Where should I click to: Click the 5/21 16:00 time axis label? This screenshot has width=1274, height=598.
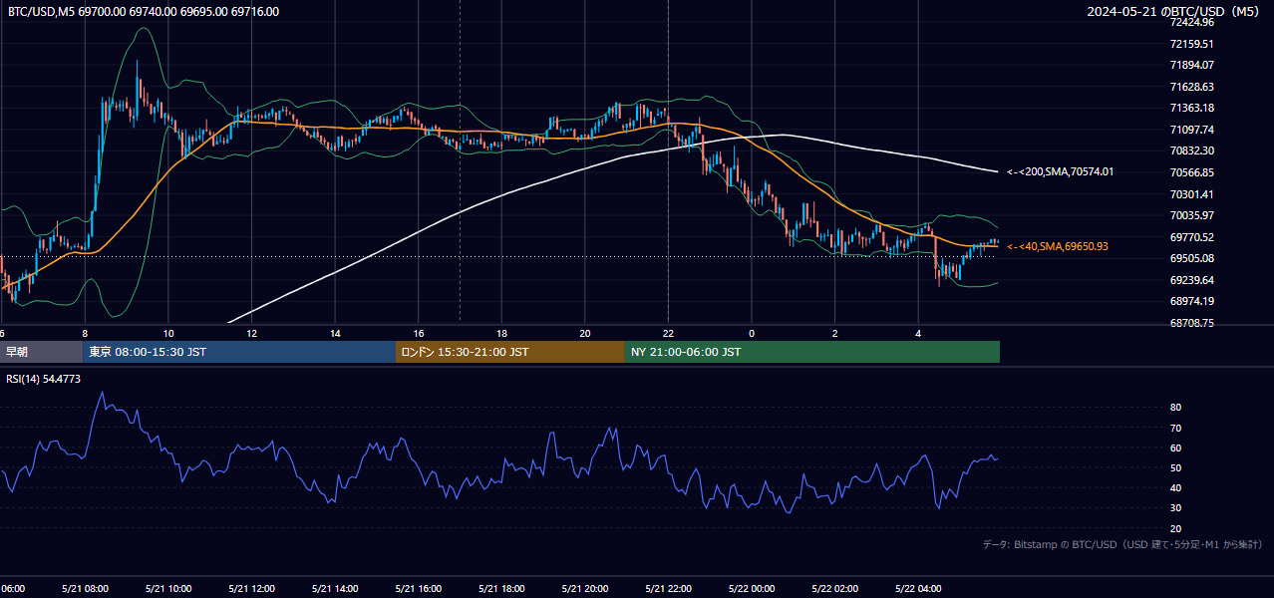(419, 589)
